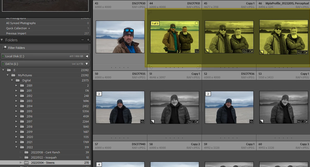The height and width of the screenshot is (167, 310).
Task: Collapse the 2022 folder arrow
Action: click(16, 147)
